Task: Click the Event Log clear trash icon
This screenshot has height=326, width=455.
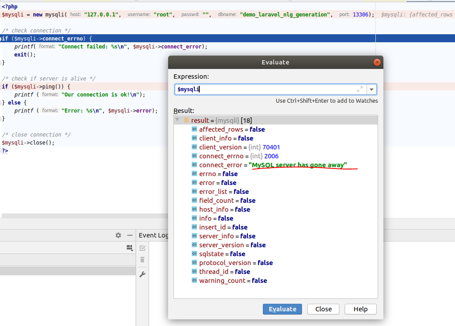Action: click(x=143, y=260)
